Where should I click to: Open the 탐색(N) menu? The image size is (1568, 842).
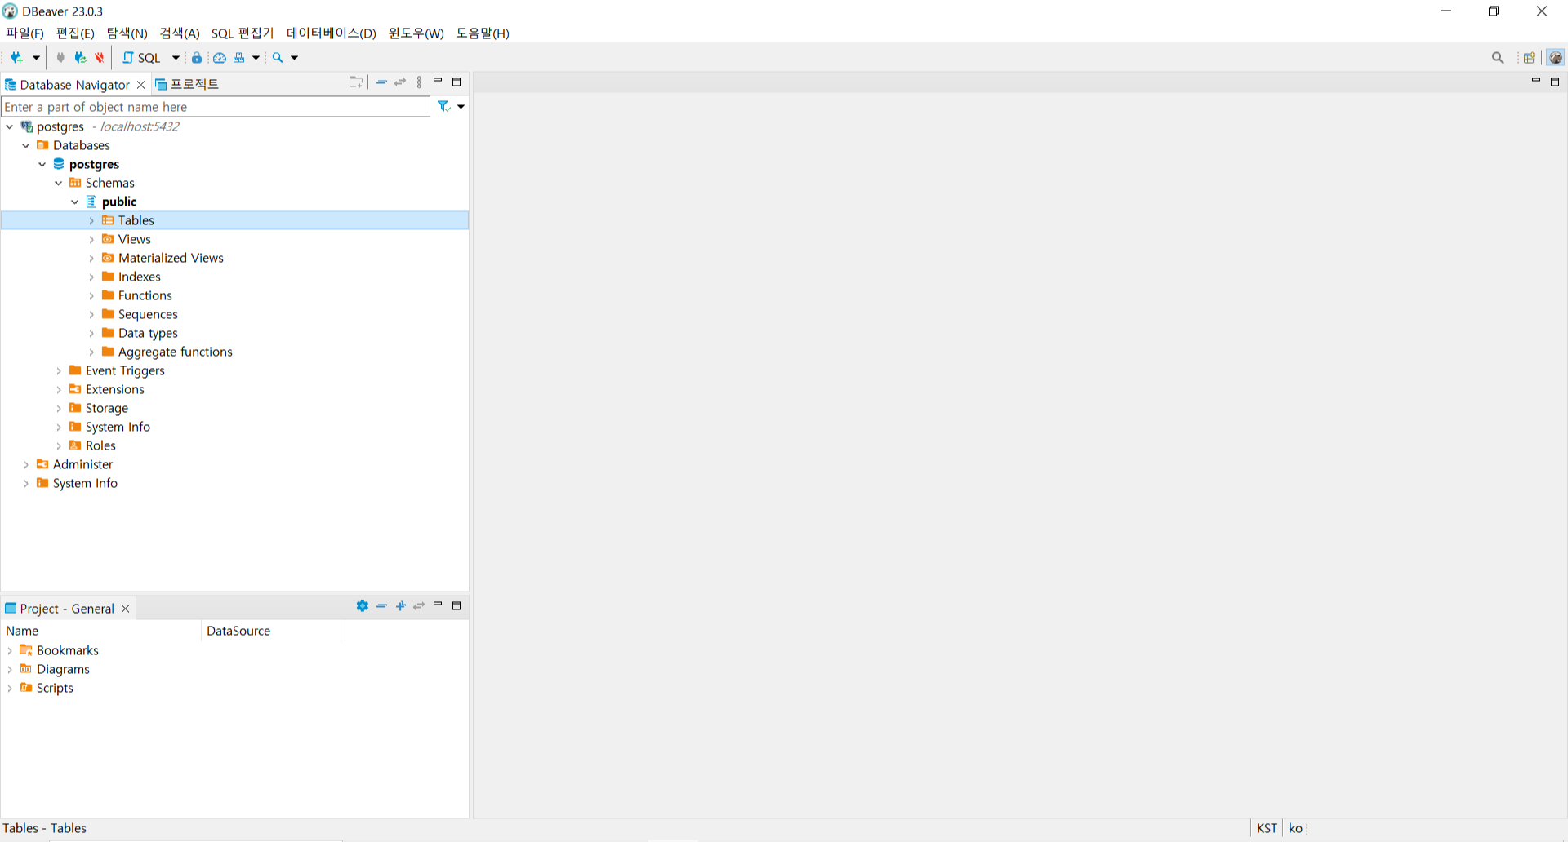[x=127, y=33]
